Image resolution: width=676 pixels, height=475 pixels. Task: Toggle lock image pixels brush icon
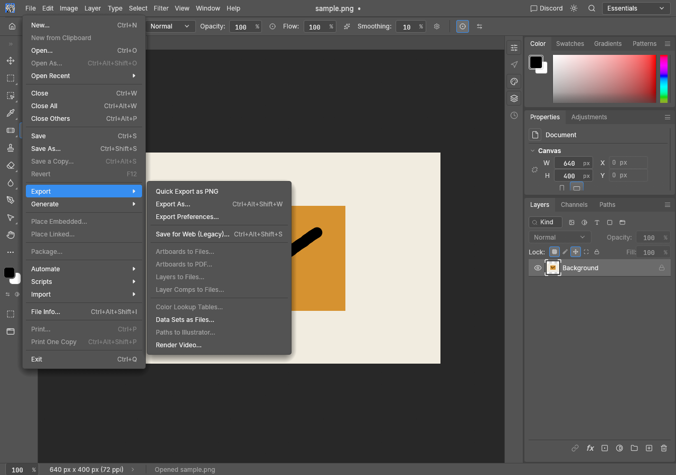565,252
